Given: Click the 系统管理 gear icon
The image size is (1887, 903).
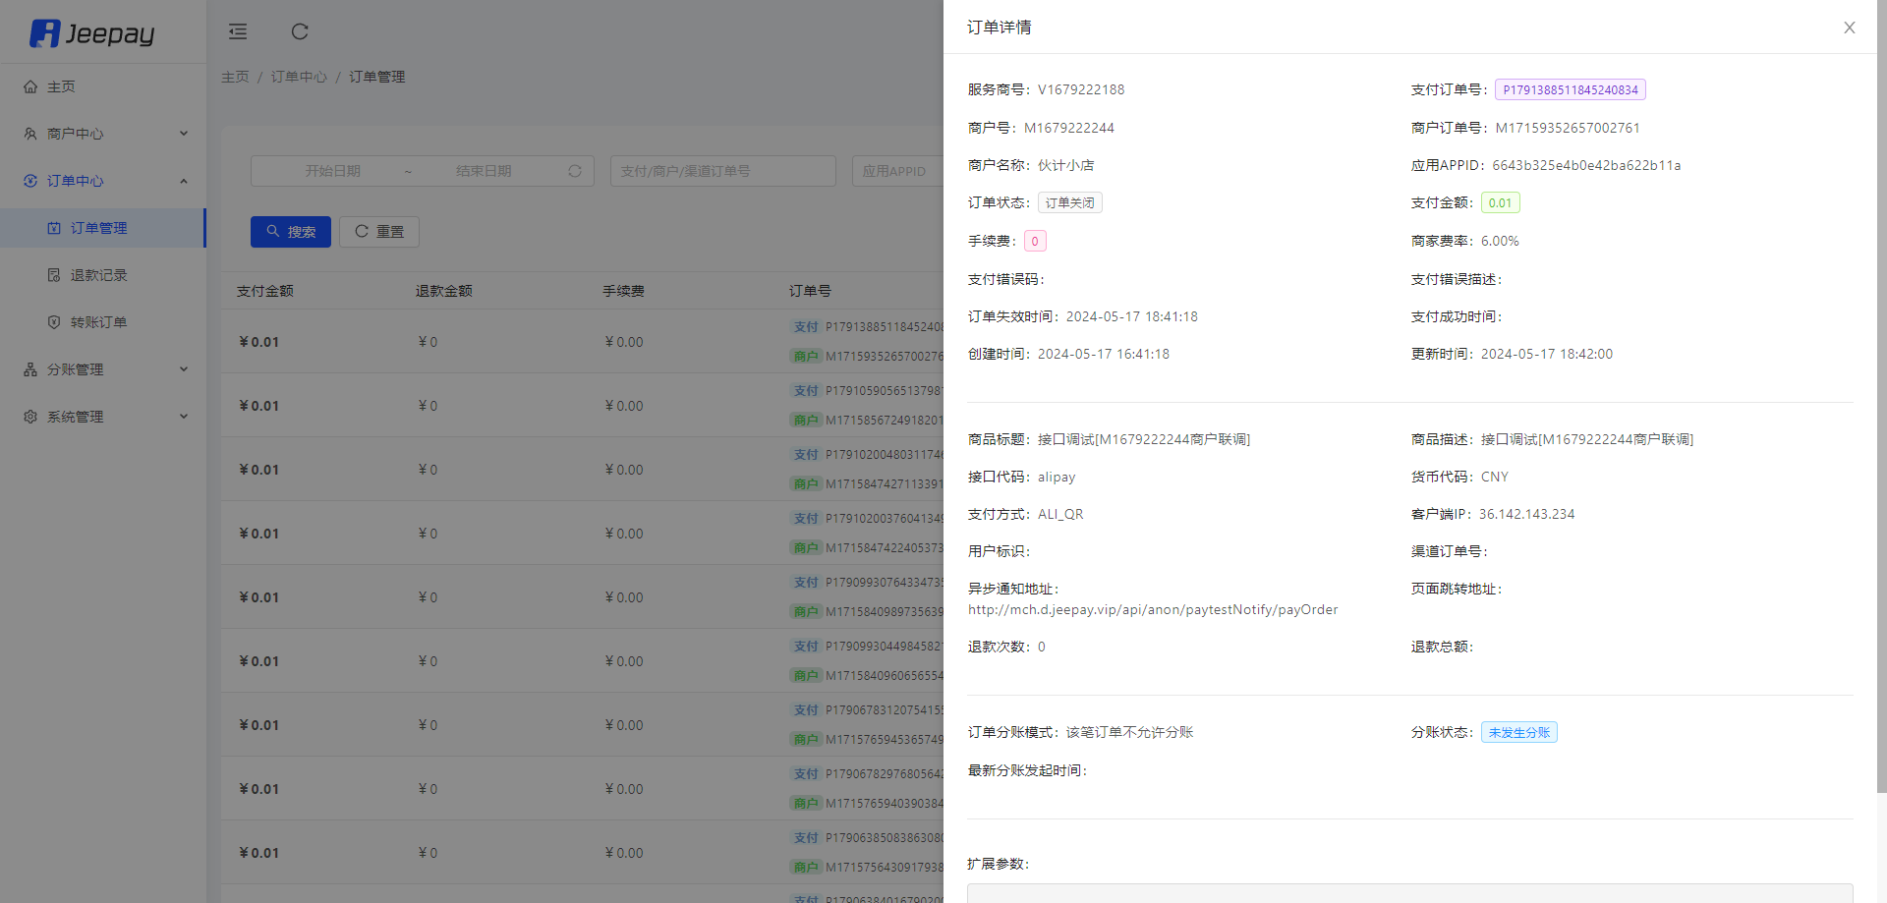Looking at the screenshot, I should [30, 417].
